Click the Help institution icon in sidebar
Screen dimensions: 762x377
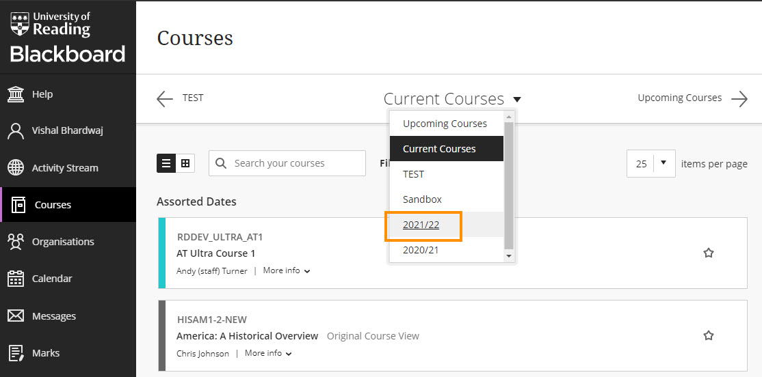point(16,94)
